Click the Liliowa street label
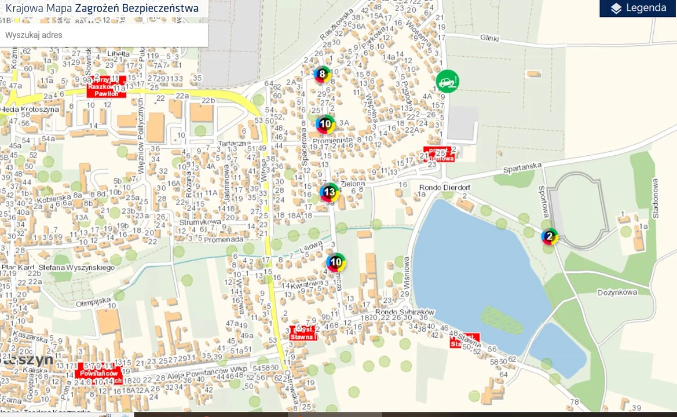 [x=311, y=247]
